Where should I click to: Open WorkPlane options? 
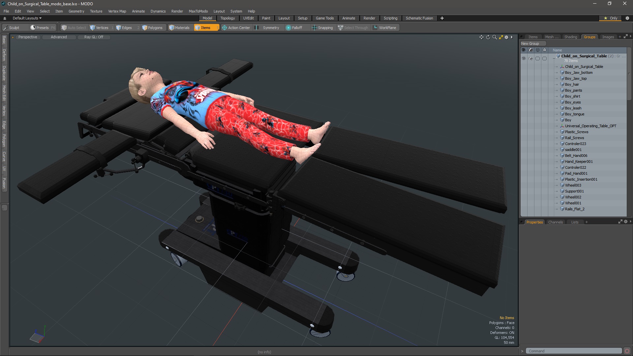click(384, 28)
